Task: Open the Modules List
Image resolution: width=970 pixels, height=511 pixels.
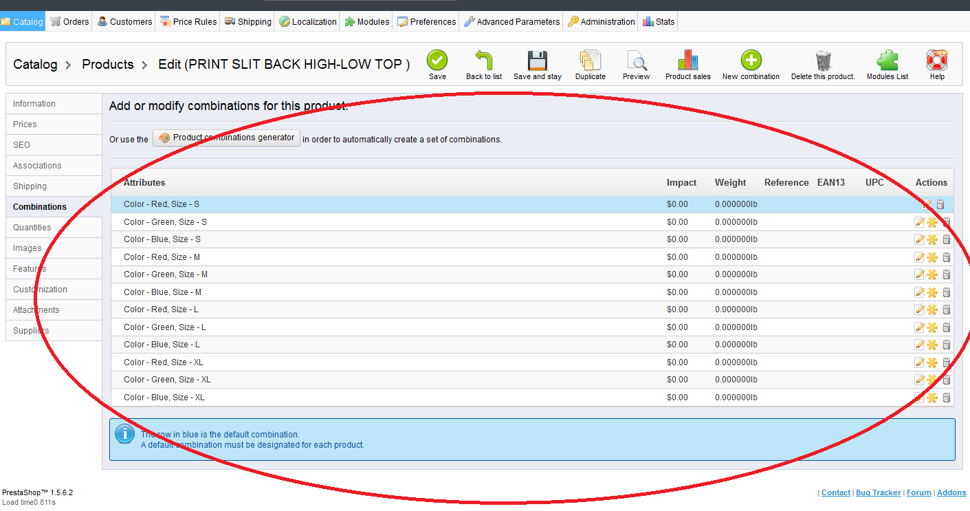Action: [888, 61]
